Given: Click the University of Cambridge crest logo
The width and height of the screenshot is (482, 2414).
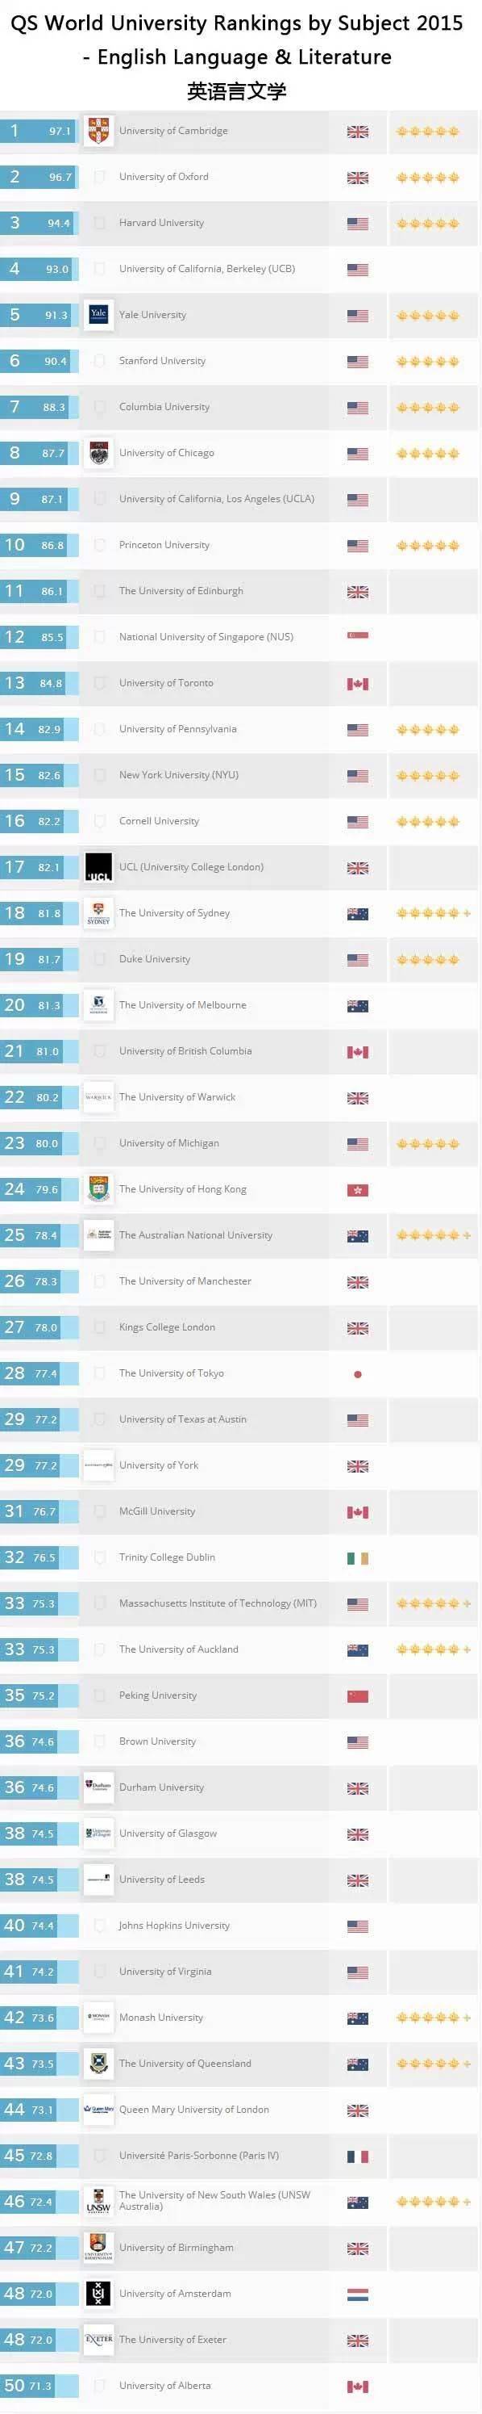Looking at the screenshot, I should pos(98,131).
